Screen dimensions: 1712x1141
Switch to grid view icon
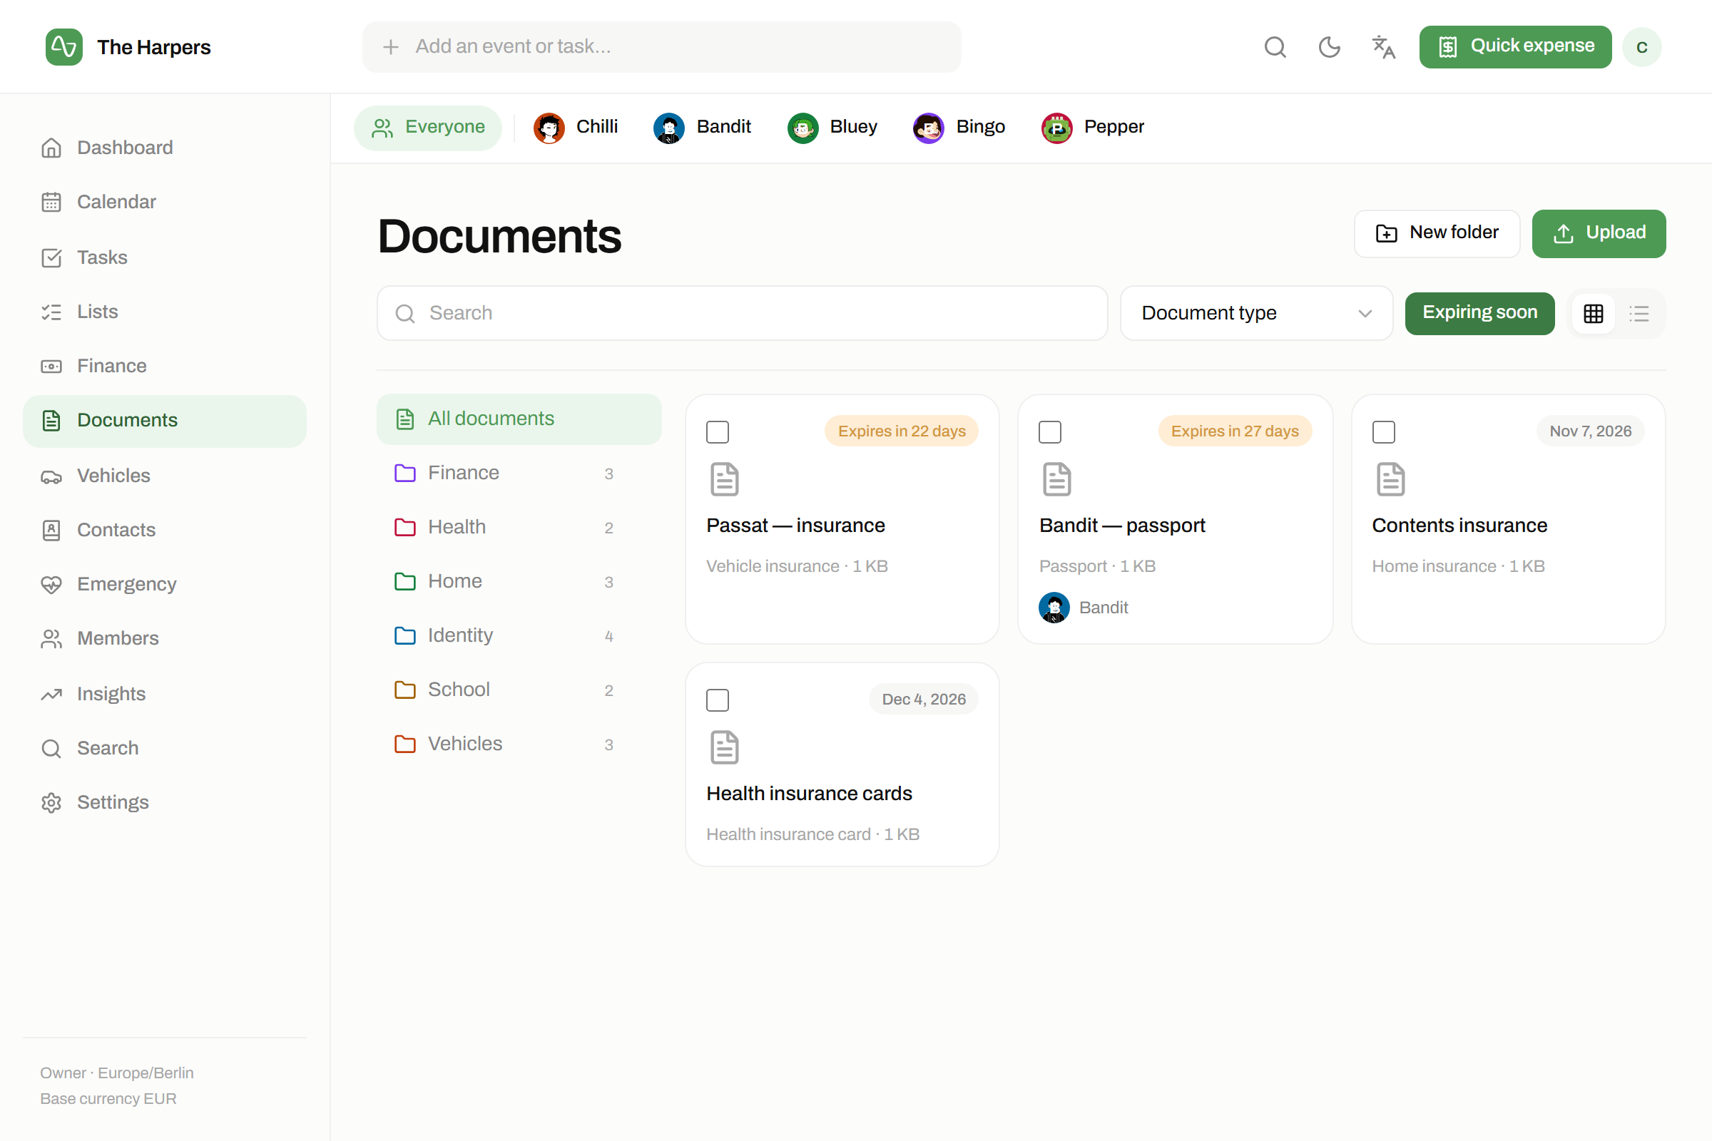[1594, 314]
